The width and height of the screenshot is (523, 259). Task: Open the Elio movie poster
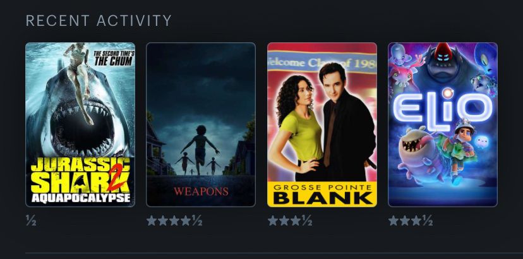click(443, 124)
